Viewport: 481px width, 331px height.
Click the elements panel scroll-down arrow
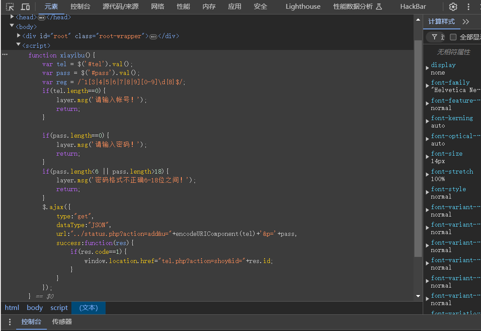pos(418,296)
